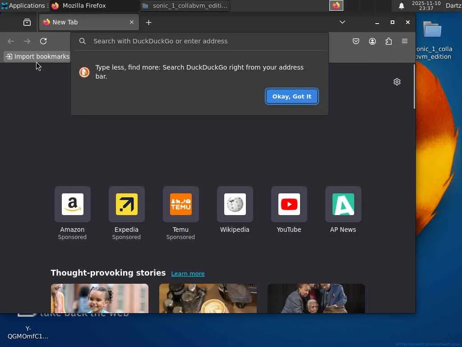Click the Thought-provoking stories heading
Screen dimensions: 462x347
click(108, 273)
